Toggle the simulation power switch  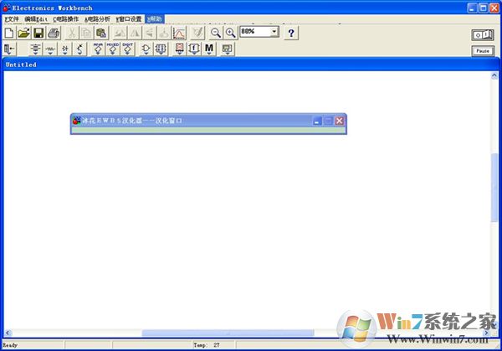[x=483, y=34]
